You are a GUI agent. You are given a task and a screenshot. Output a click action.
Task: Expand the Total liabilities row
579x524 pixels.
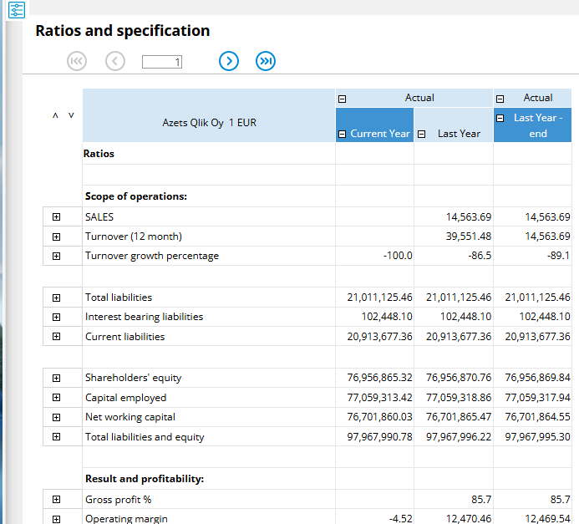click(56, 298)
